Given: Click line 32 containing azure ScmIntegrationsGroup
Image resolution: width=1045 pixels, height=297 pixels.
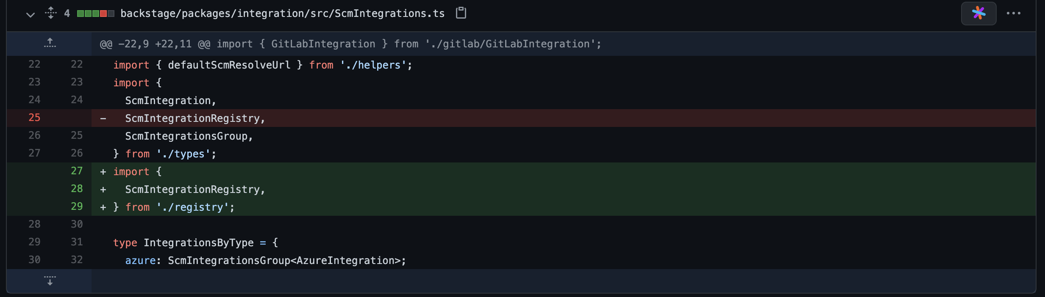Looking at the screenshot, I should 265,260.
